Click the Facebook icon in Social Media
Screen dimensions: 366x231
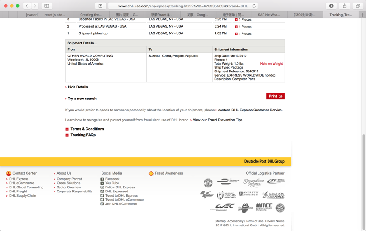[x=102, y=179]
